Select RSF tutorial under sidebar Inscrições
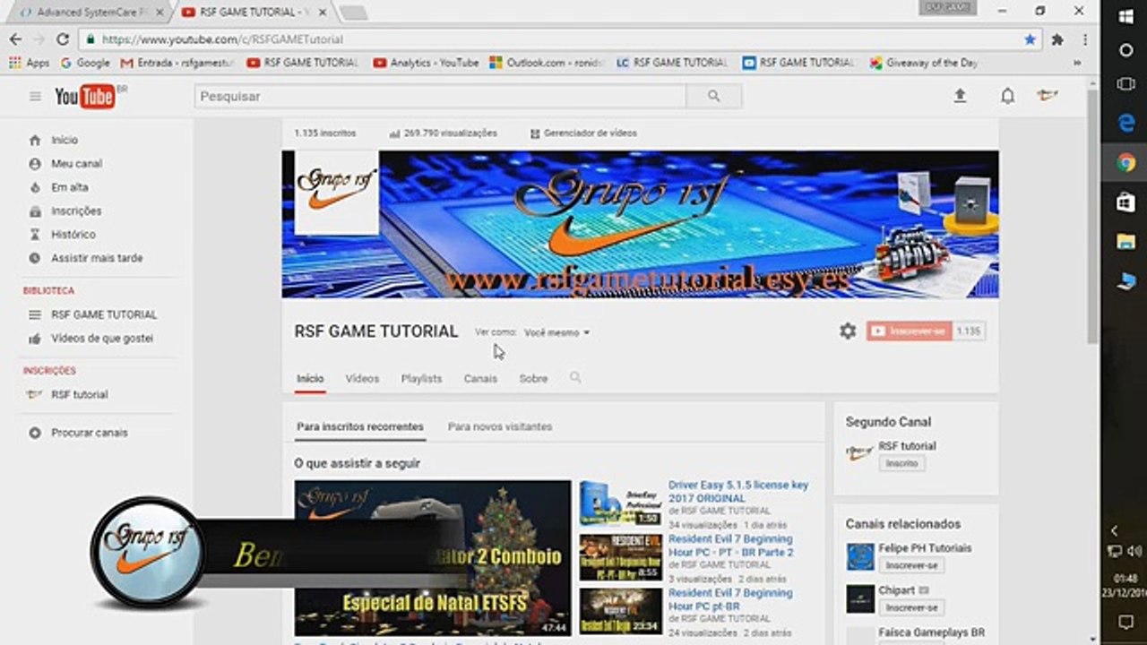The width and height of the screenshot is (1147, 645). (79, 394)
